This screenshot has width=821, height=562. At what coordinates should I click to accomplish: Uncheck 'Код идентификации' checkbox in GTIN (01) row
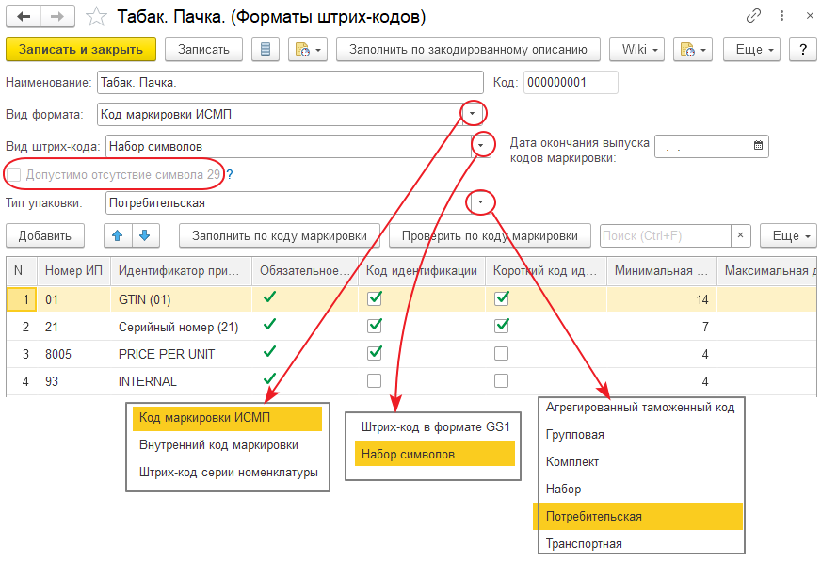tap(375, 298)
